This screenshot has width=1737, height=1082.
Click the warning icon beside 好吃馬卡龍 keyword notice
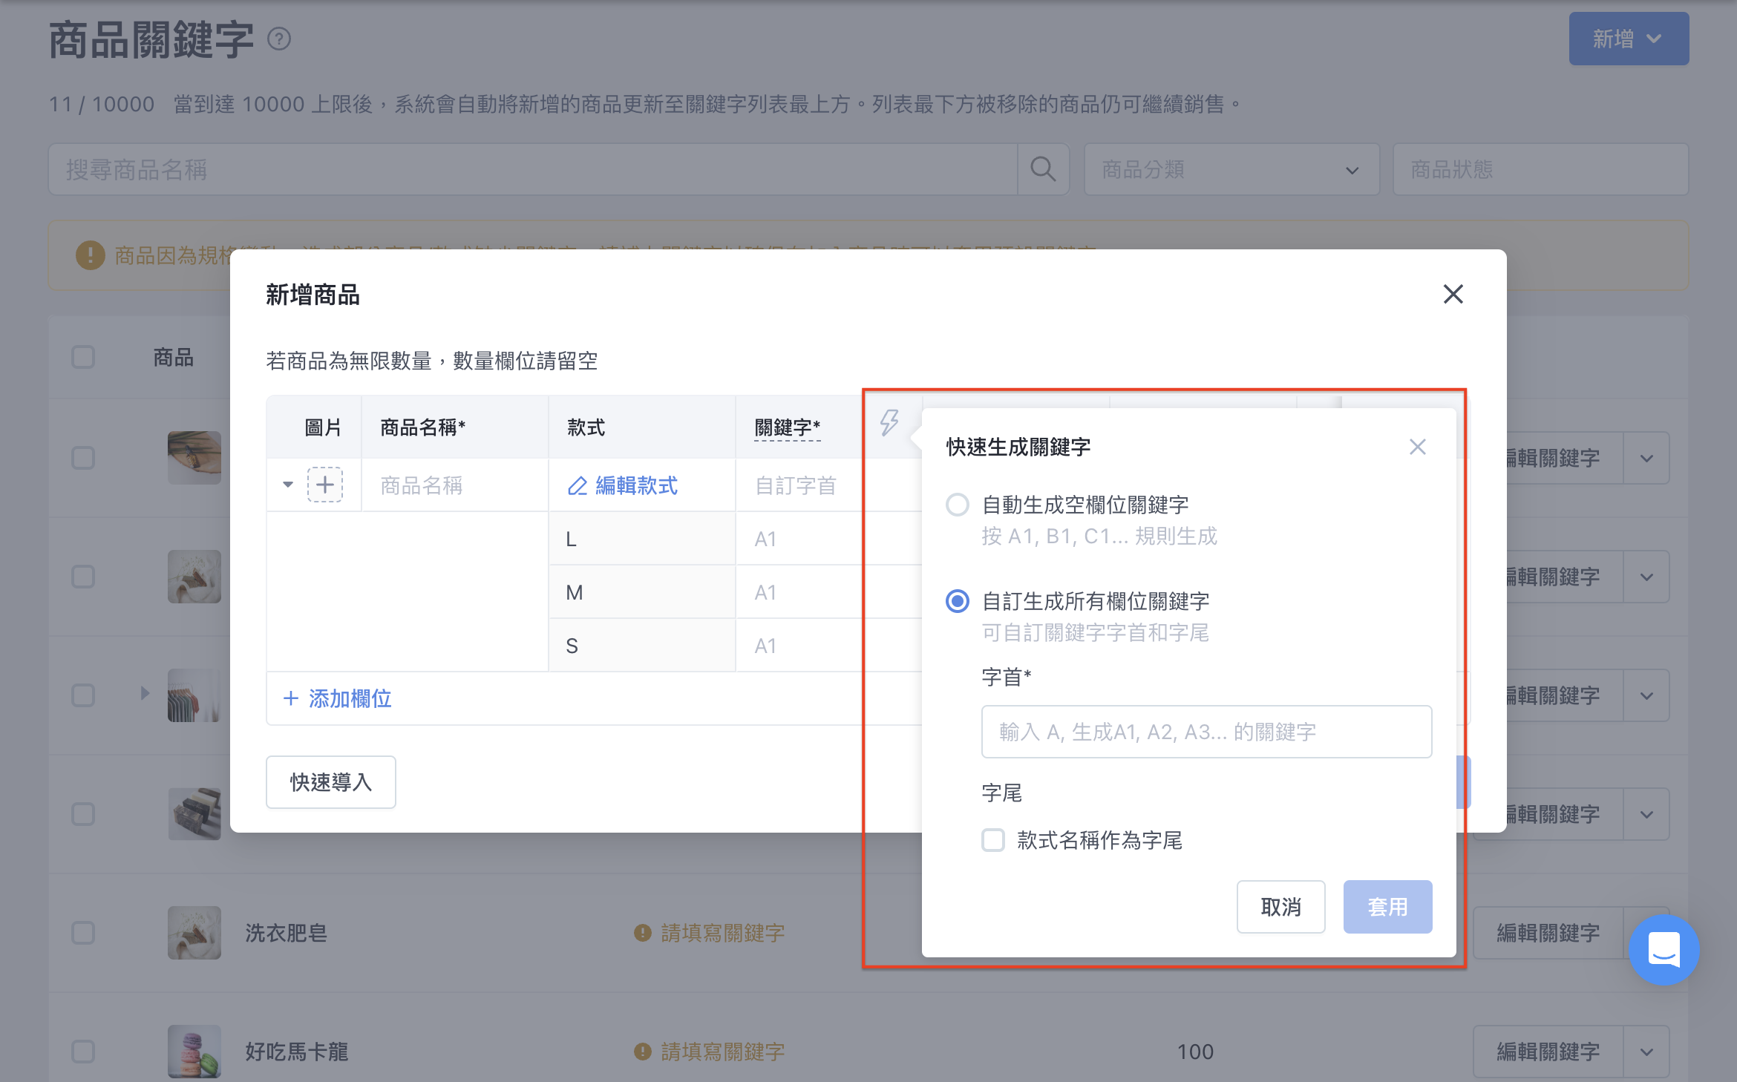point(642,1052)
